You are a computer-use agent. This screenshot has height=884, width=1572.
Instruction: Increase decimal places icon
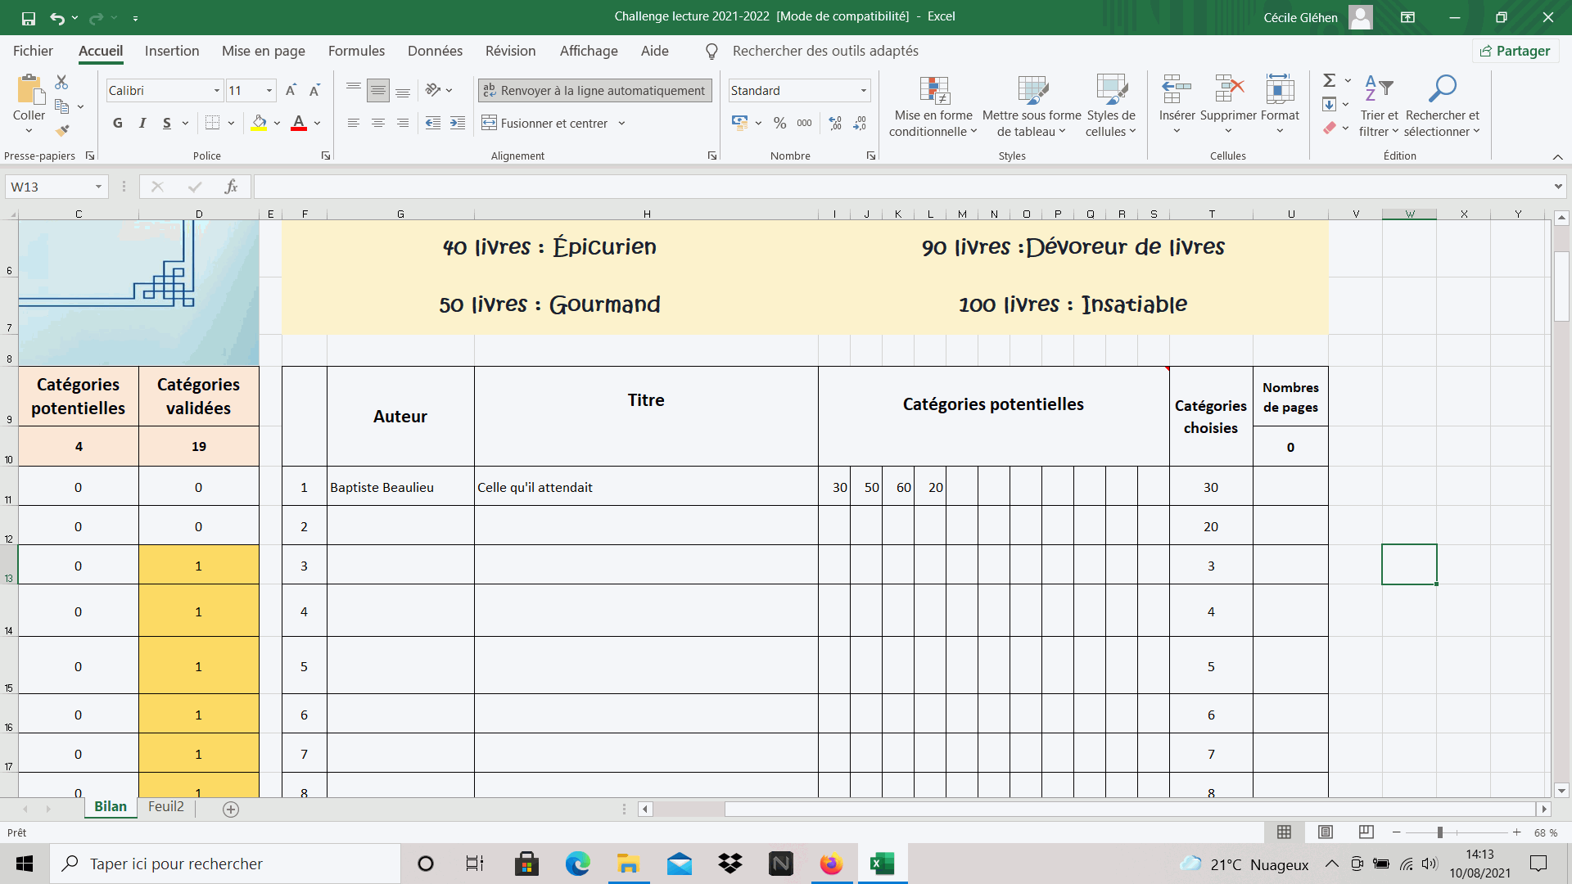835,123
